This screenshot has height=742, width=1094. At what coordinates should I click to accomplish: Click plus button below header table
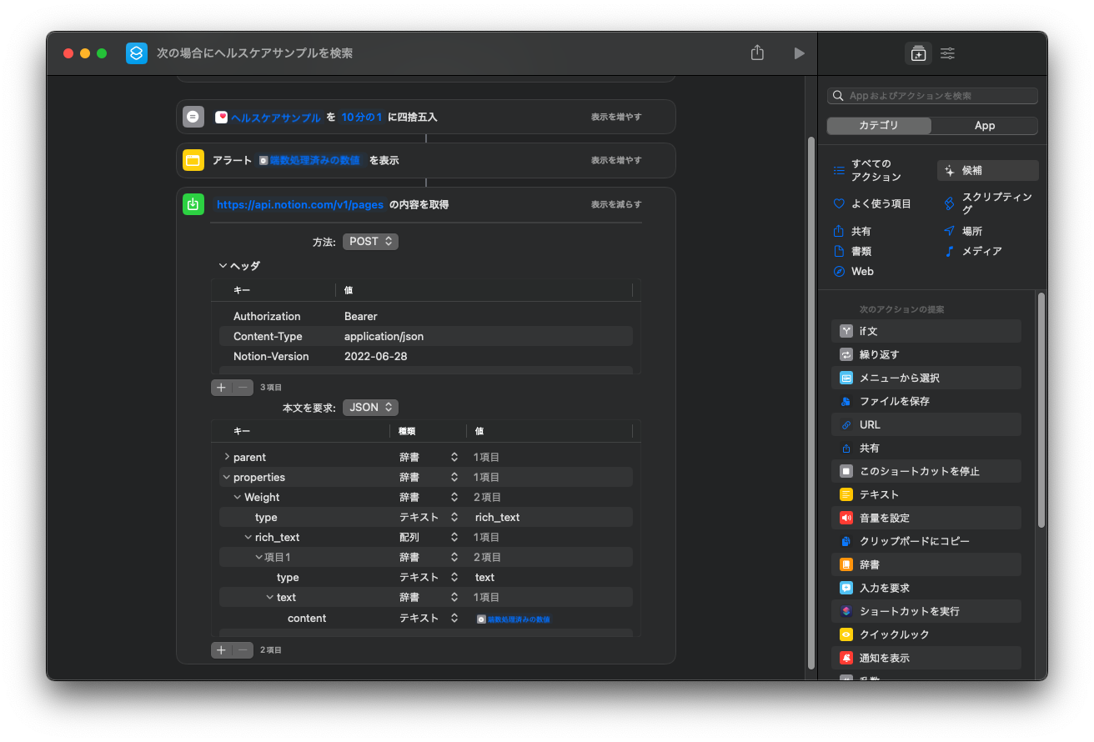(221, 388)
